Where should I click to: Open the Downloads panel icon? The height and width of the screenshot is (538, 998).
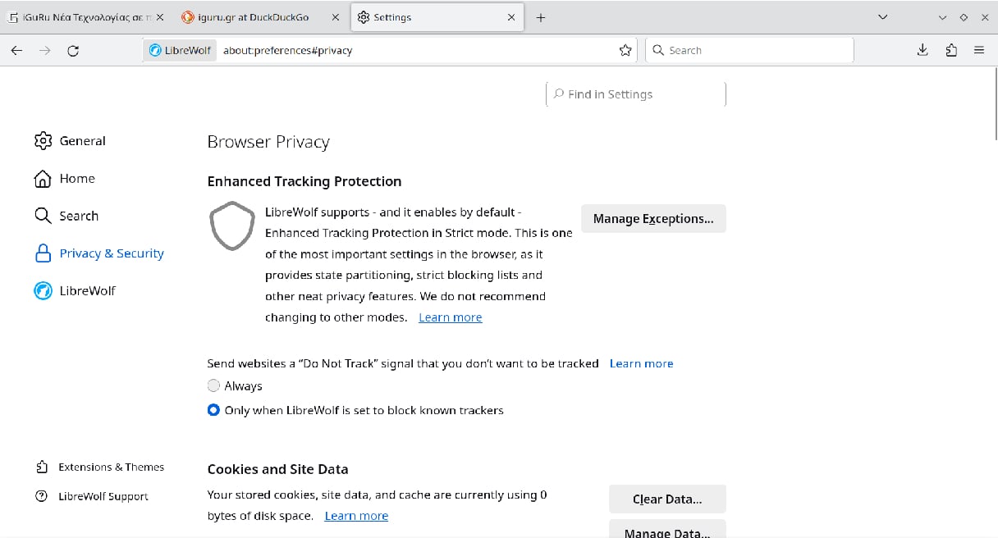922,51
